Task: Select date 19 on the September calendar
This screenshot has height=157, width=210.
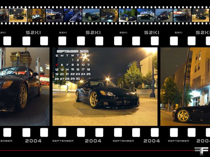Action: tap(57, 74)
